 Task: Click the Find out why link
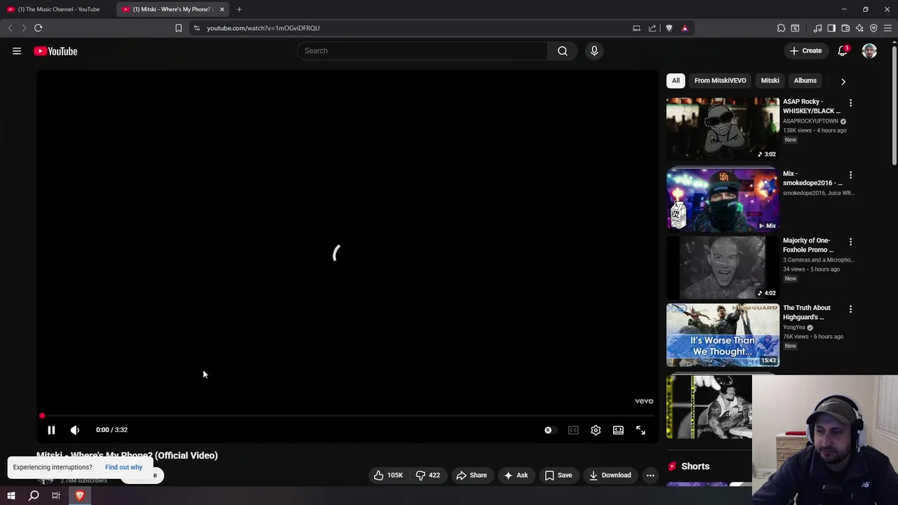pyautogui.click(x=123, y=467)
